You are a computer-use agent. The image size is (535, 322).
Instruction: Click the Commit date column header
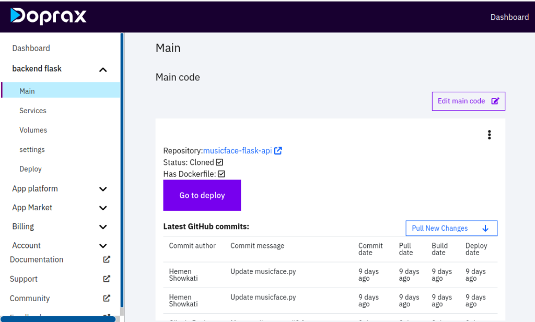370,249
